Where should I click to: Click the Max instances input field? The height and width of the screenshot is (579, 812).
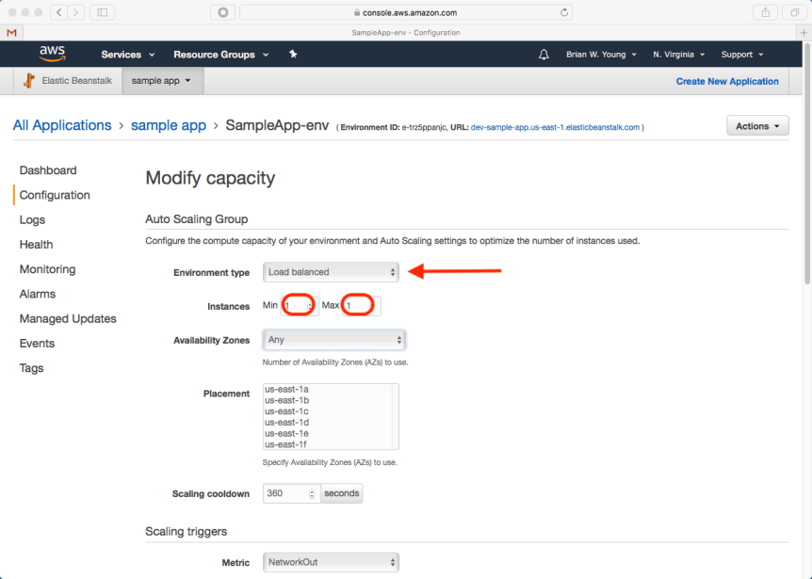(362, 306)
